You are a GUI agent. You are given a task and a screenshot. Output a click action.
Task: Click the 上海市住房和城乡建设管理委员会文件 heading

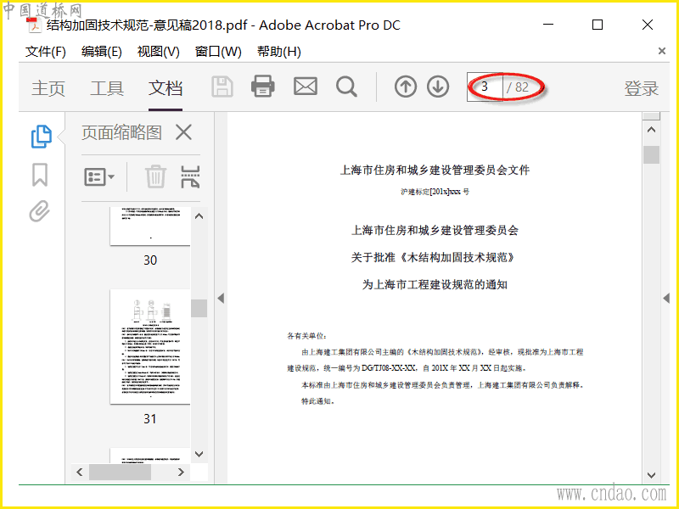tap(435, 171)
